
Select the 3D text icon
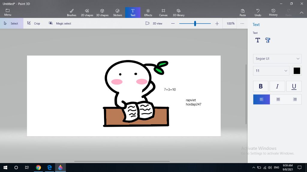coord(268,40)
